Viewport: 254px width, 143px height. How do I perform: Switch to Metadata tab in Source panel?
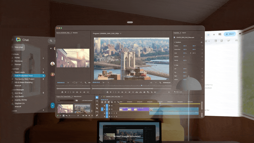tap(75, 33)
